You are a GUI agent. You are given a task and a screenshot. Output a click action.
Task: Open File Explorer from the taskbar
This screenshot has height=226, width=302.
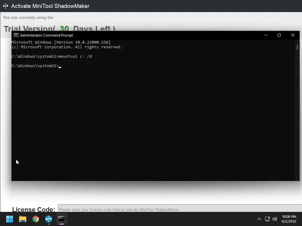pos(22,219)
